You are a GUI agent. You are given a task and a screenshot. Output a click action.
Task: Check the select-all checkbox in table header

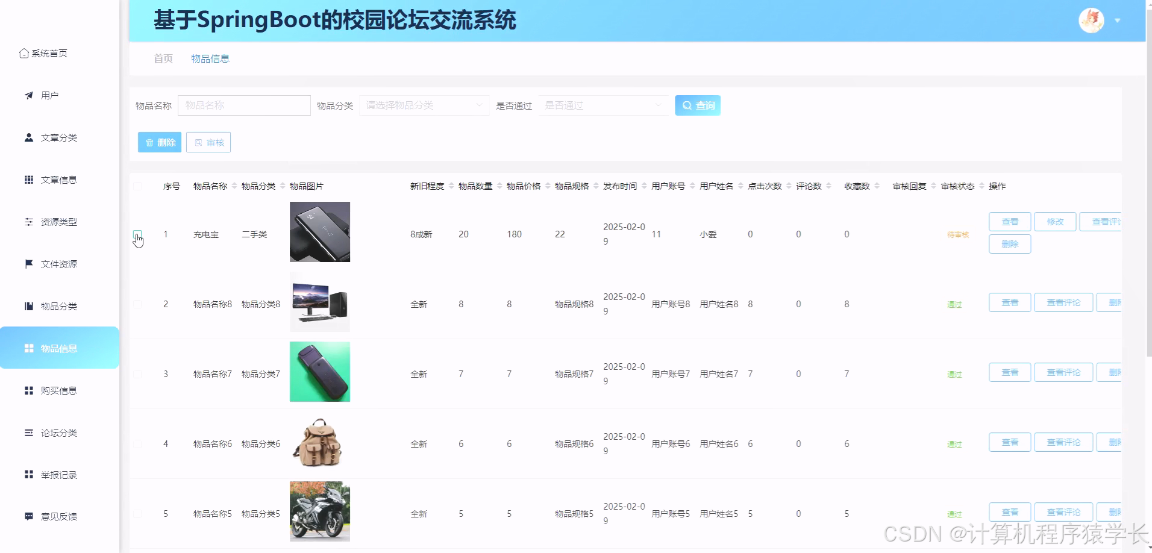tap(137, 186)
